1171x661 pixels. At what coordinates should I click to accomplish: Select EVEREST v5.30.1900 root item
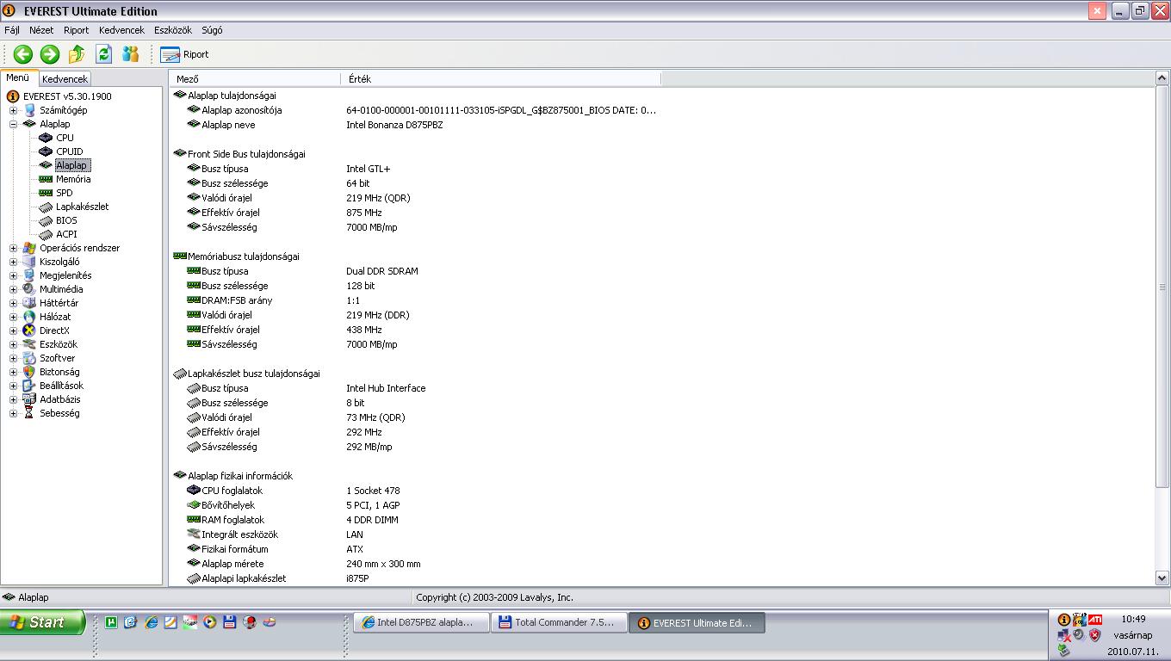(x=67, y=96)
